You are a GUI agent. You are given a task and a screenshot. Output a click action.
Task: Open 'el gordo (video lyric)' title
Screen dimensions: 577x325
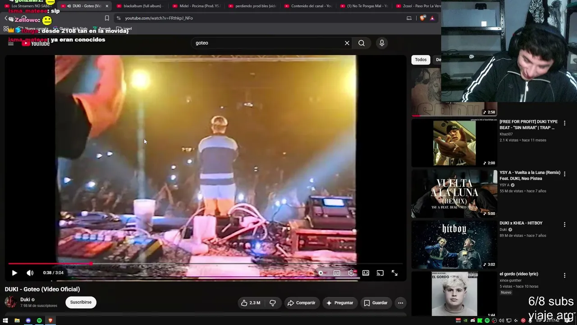pos(519,274)
